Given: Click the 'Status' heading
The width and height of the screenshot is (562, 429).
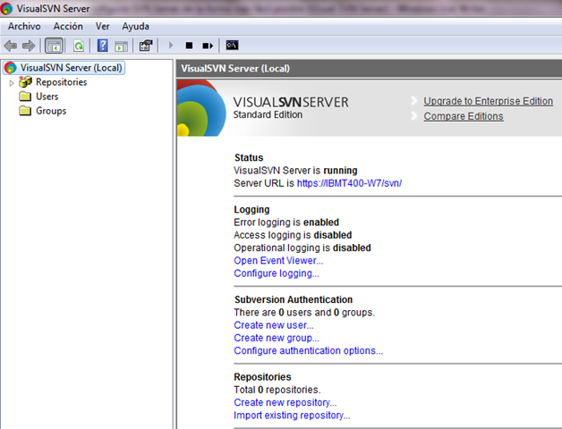Looking at the screenshot, I should [x=249, y=157].
